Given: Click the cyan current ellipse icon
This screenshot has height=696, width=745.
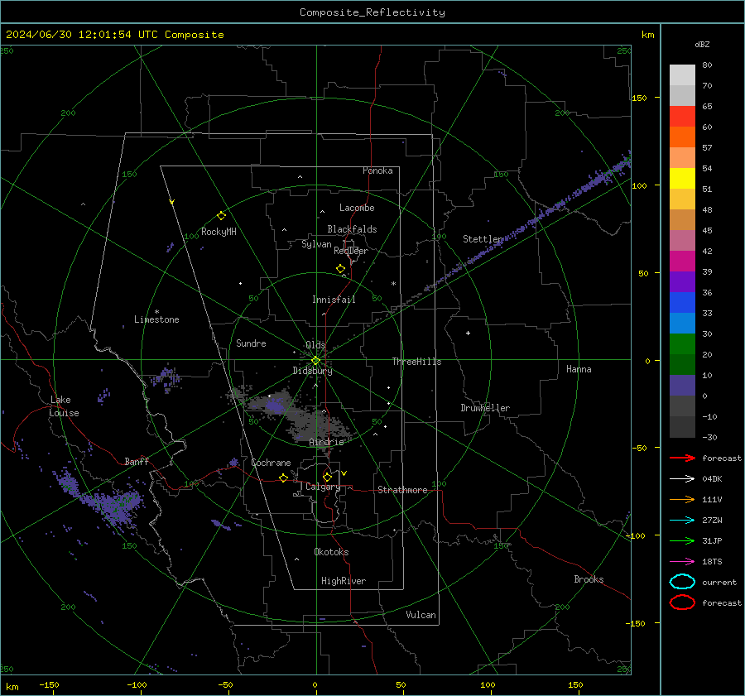Looking at the screenshot, I should [x=682, y=582].
